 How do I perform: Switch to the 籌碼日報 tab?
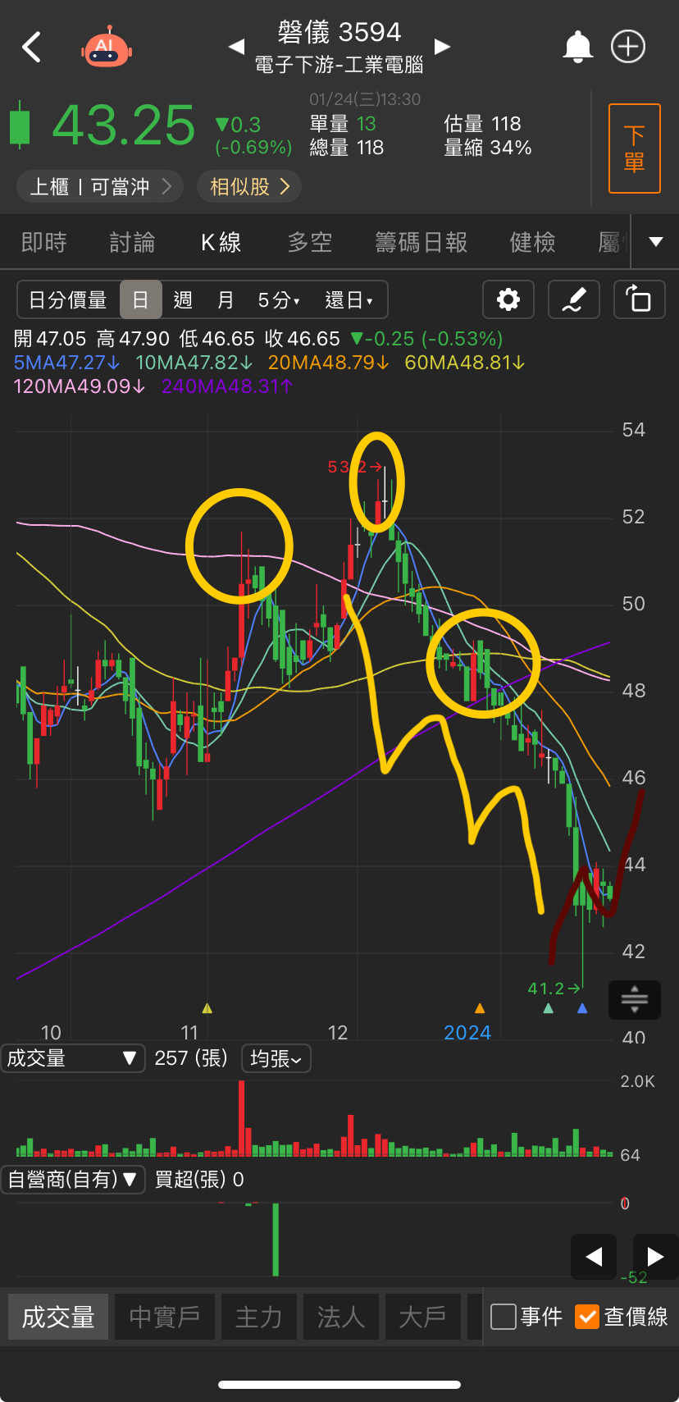pos(421,242)
